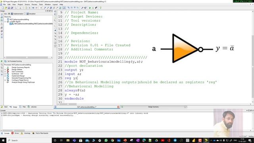This screenshot has width=254, height=143.
Task: Click the Save toolbar icon
Action: 9,8
